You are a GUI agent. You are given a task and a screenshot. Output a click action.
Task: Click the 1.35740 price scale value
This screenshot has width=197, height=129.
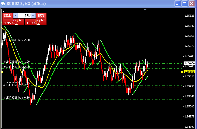pos(189,26)
